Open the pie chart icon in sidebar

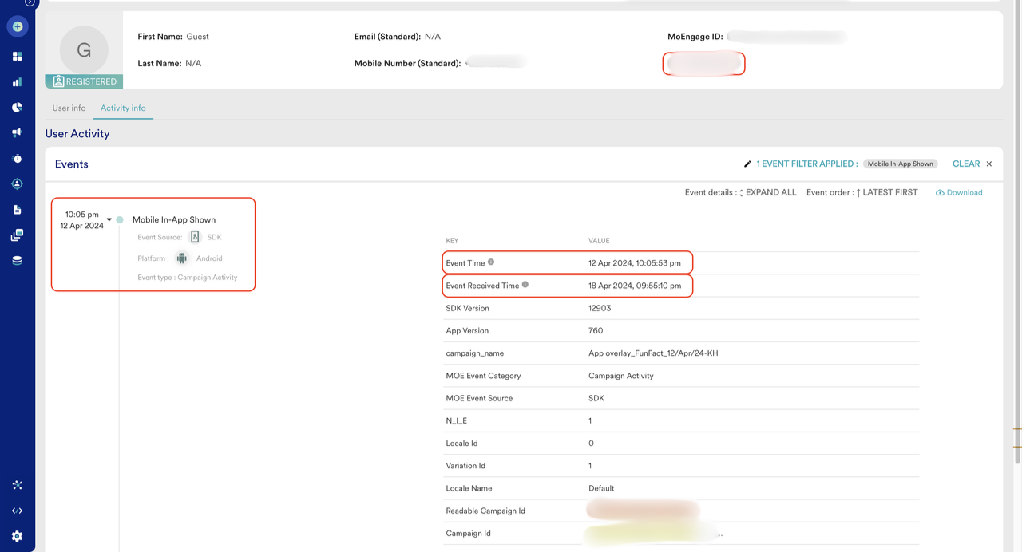(x=18, y=108)
